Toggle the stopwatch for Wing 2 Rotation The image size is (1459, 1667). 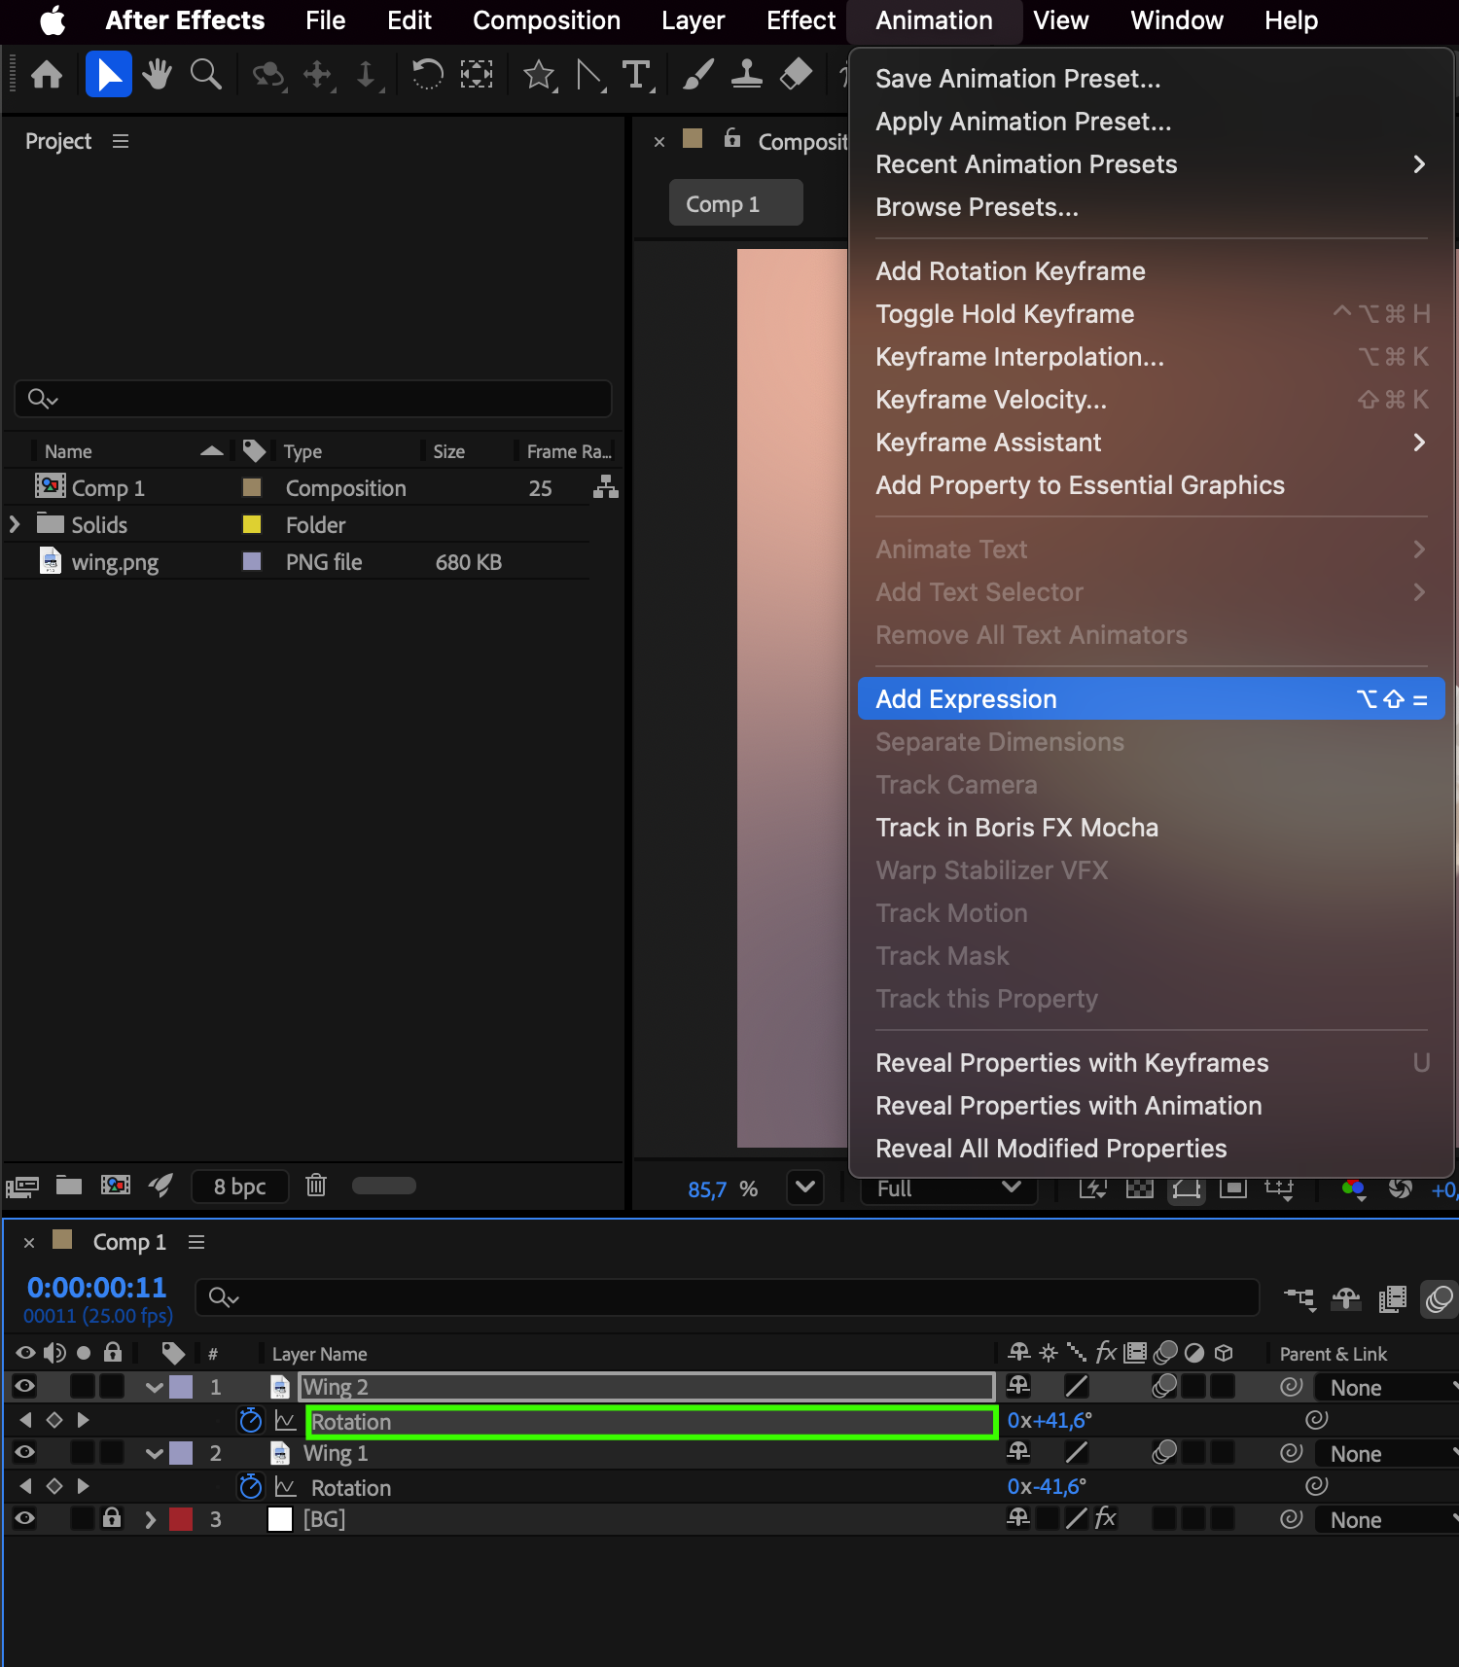(251, 1421)
